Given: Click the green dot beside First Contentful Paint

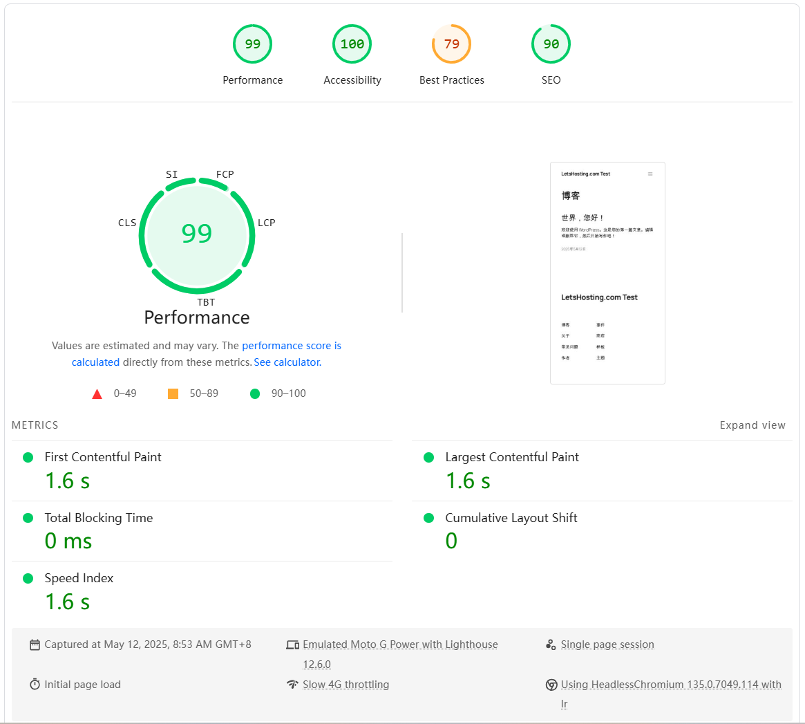Looking at the screenshot, I should pyautogui.click(x=28, y=457).
